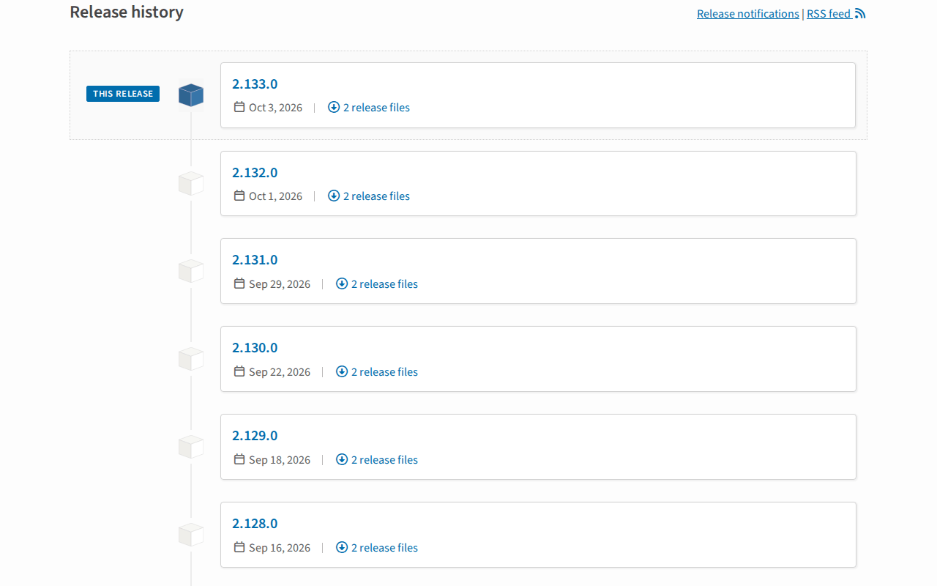Open version 2.130.0 release
This screenshot has width=937, height=586.
click(x=255, y=347)
